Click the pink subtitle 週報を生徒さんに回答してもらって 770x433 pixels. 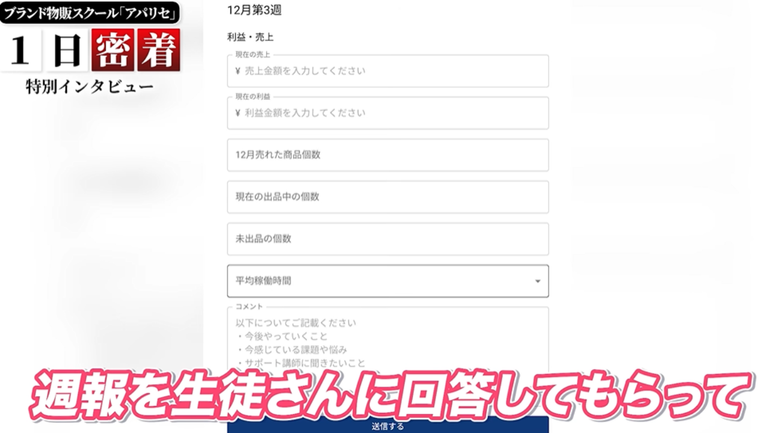(390, 395)
